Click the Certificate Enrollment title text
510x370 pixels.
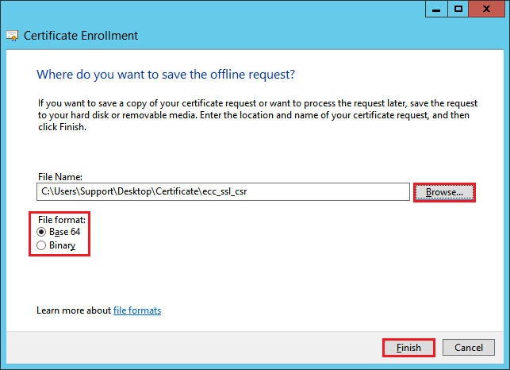pos(81,36)
